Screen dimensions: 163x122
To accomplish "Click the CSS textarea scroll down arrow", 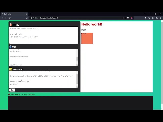I will tap(77, 63).
